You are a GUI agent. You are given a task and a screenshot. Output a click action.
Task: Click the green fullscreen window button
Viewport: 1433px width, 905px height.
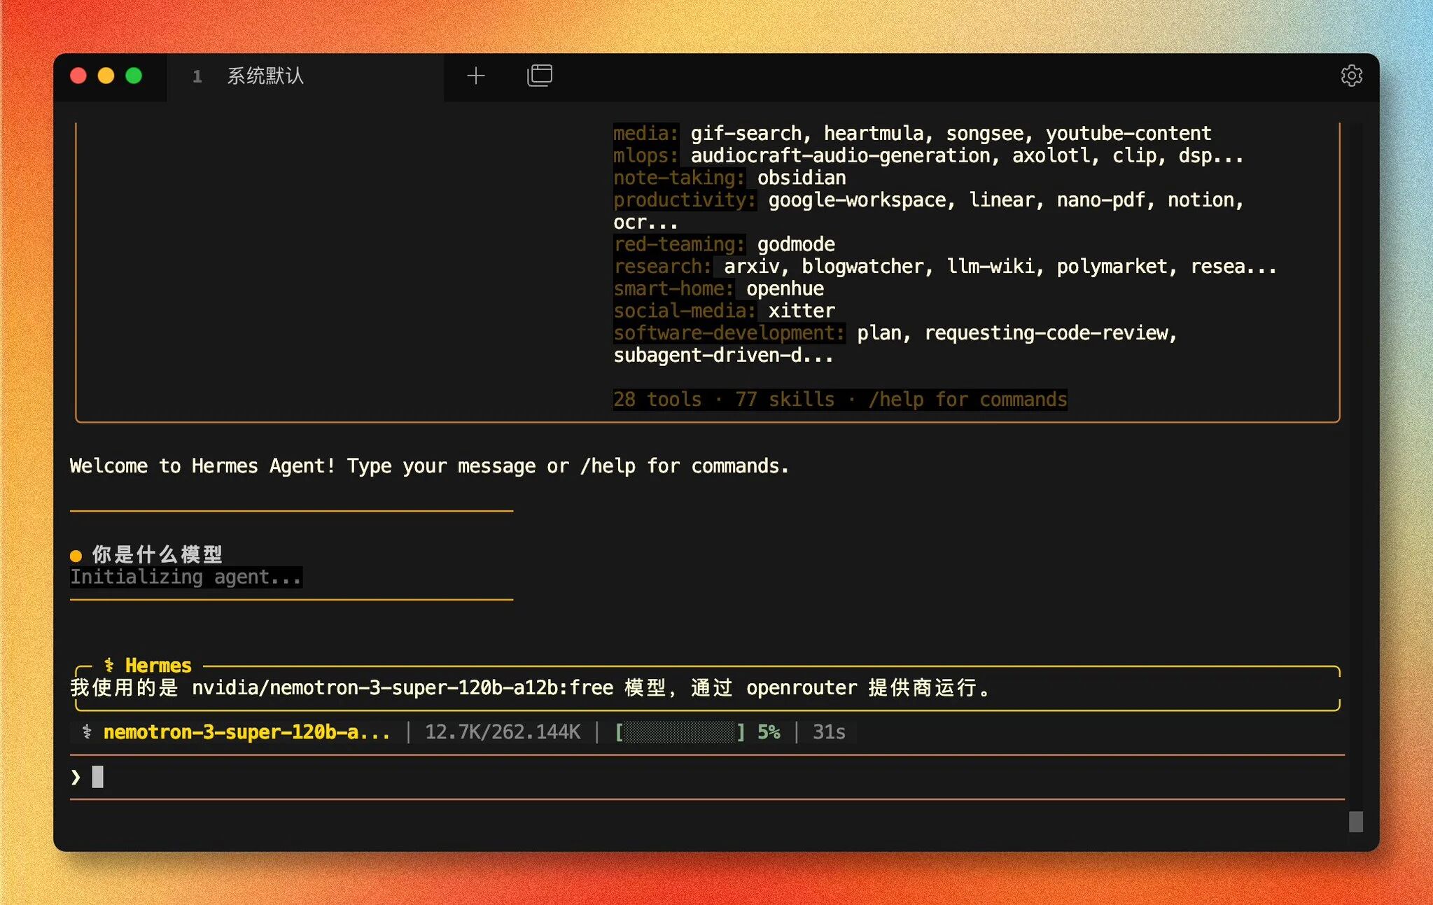click(x=134, y=76)
